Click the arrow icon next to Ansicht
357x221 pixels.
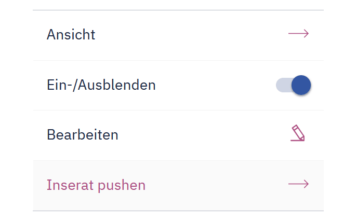click(x=298, y=34)
